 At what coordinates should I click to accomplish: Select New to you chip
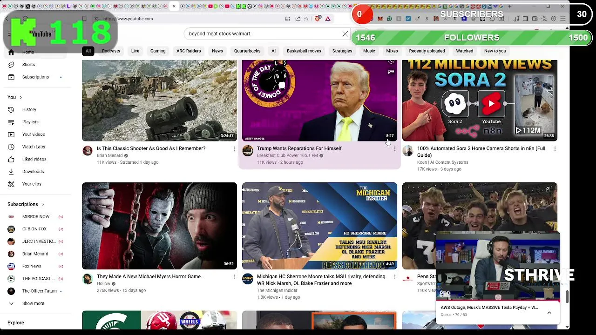pos(495,51)
